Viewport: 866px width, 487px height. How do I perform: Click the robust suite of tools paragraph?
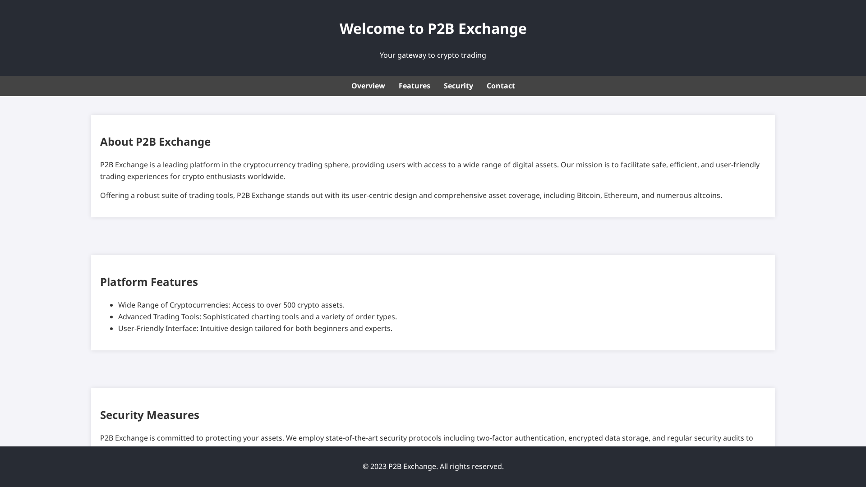click(x=411, y=196)
